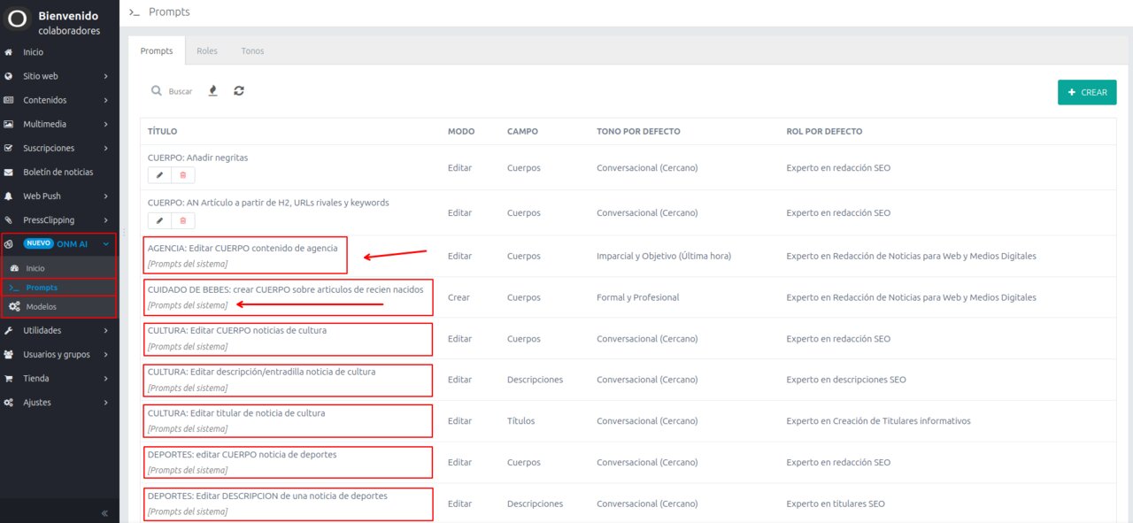1133x523 pixels.
Task: Open 'CUERPO: Añadir negritas' prompt title
Action: [197, 158]
